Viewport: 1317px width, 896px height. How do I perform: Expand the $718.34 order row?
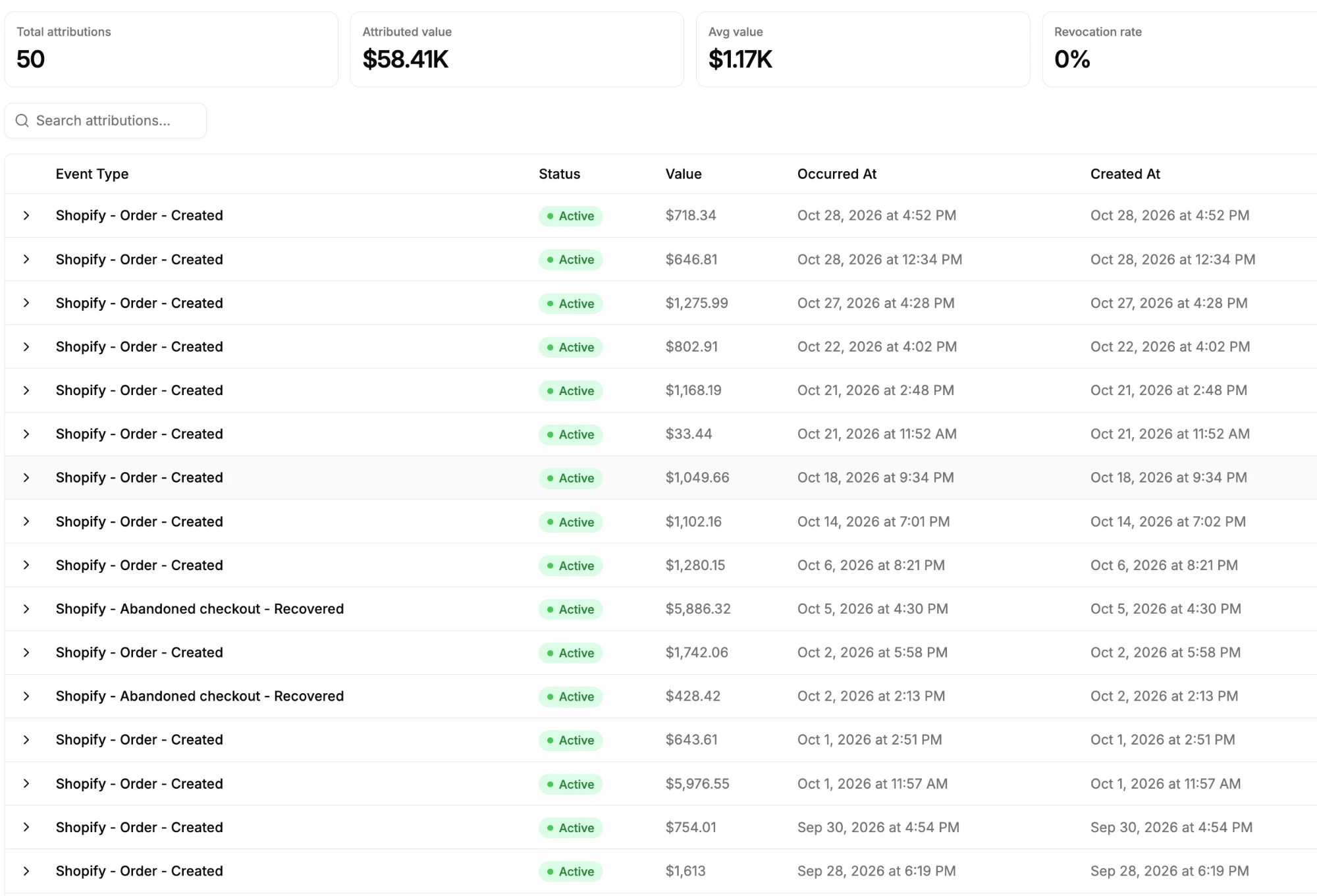coord(26,215)
